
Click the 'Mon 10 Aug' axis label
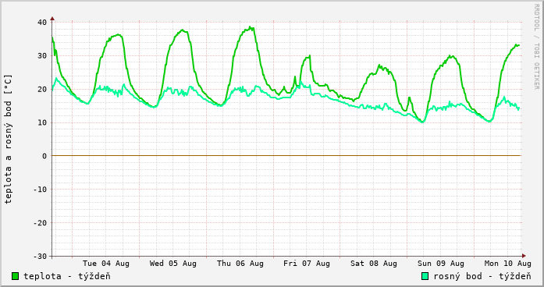tap(508, 264)
